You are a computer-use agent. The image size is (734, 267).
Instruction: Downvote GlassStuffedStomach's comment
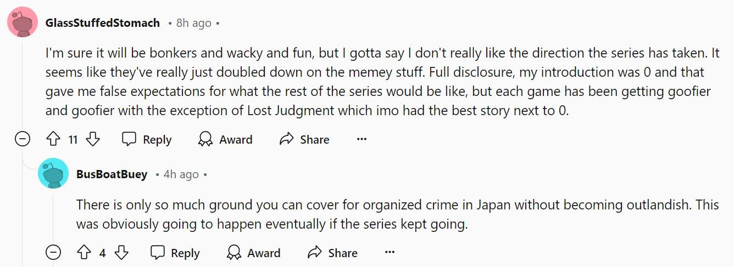pos(93,139)
